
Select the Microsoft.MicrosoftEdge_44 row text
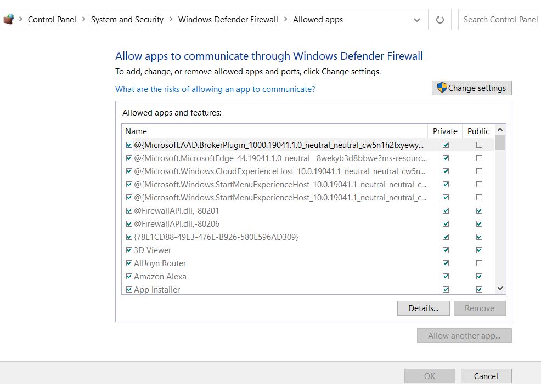click(x=280, y=158)
